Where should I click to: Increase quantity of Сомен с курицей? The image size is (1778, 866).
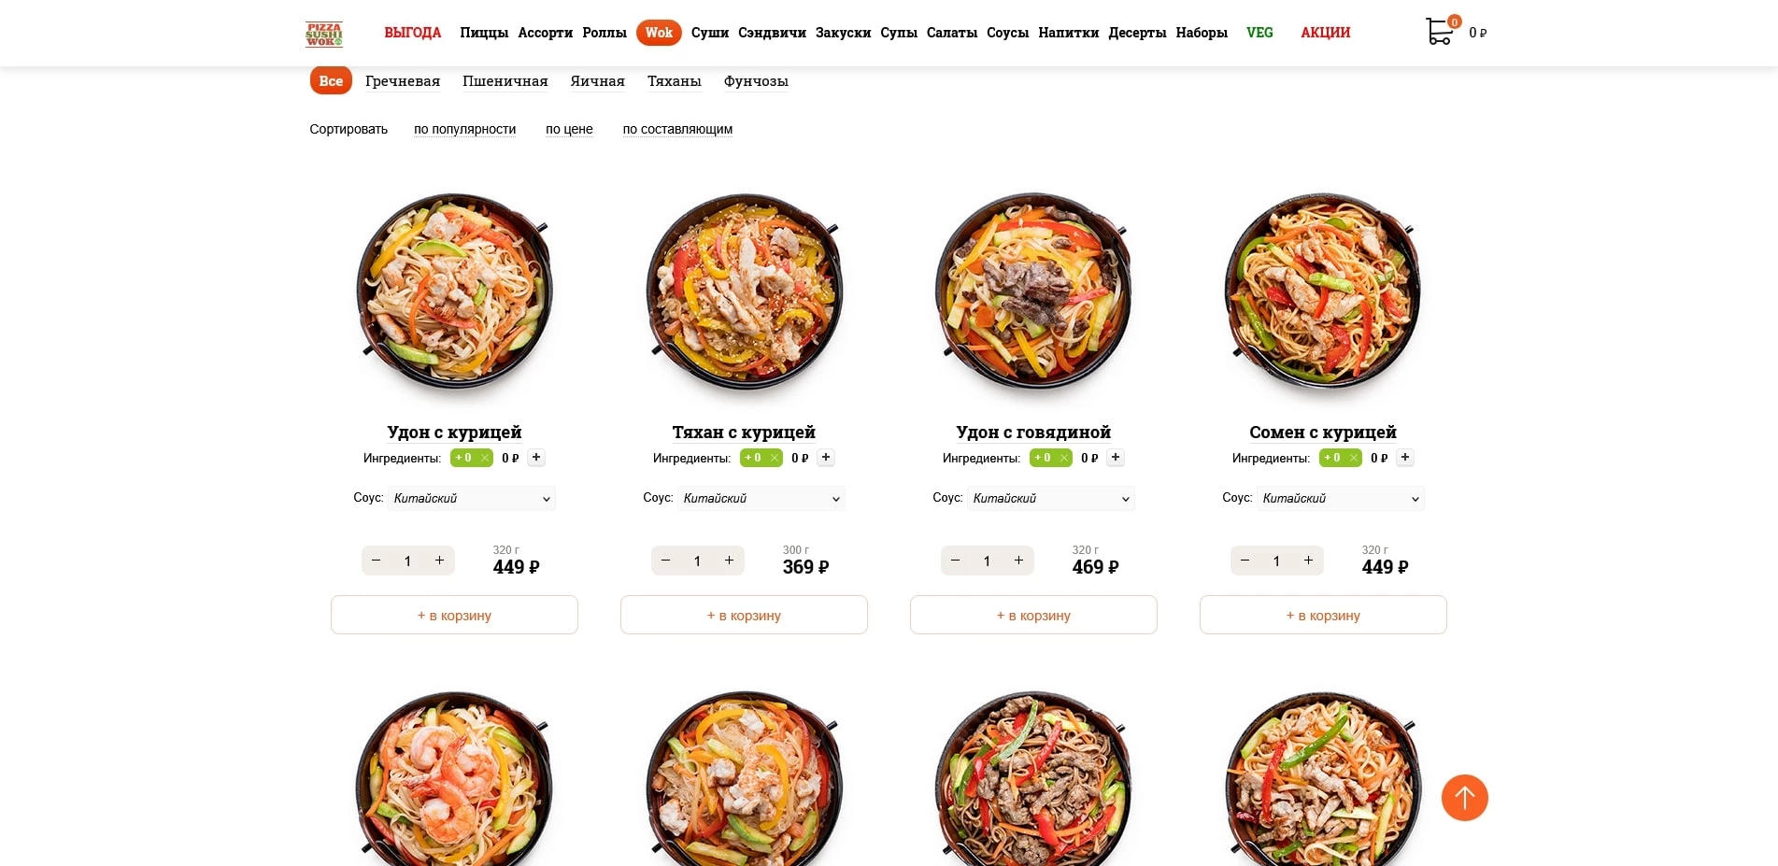pyautogui.click(x=1308, y=561)
